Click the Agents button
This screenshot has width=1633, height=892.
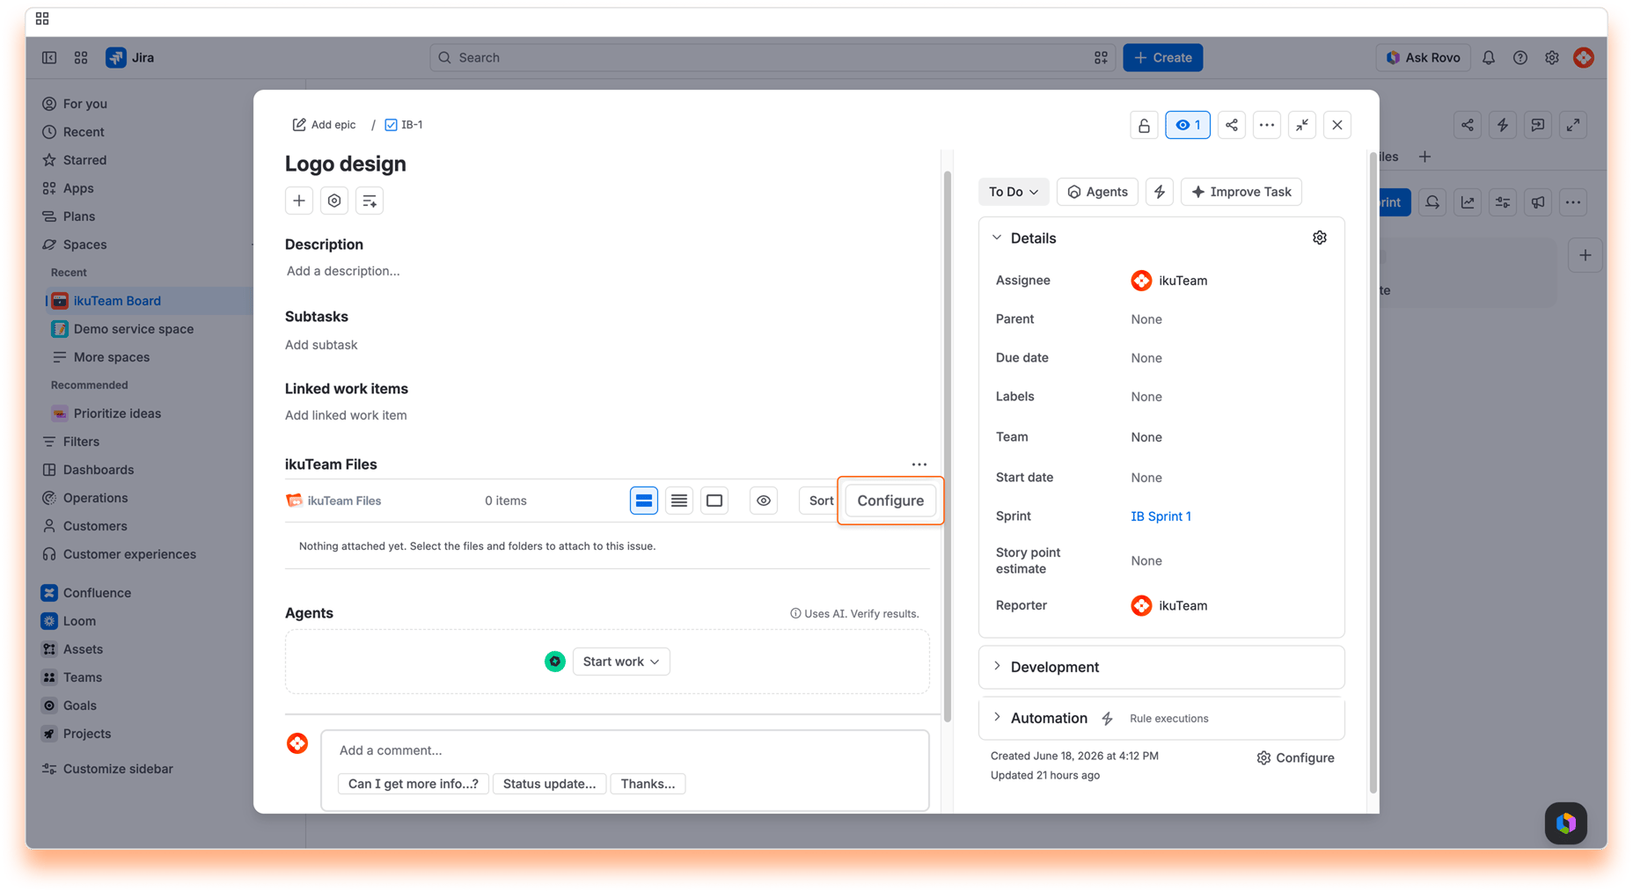pyautogui.click(x=1097, y=192)
